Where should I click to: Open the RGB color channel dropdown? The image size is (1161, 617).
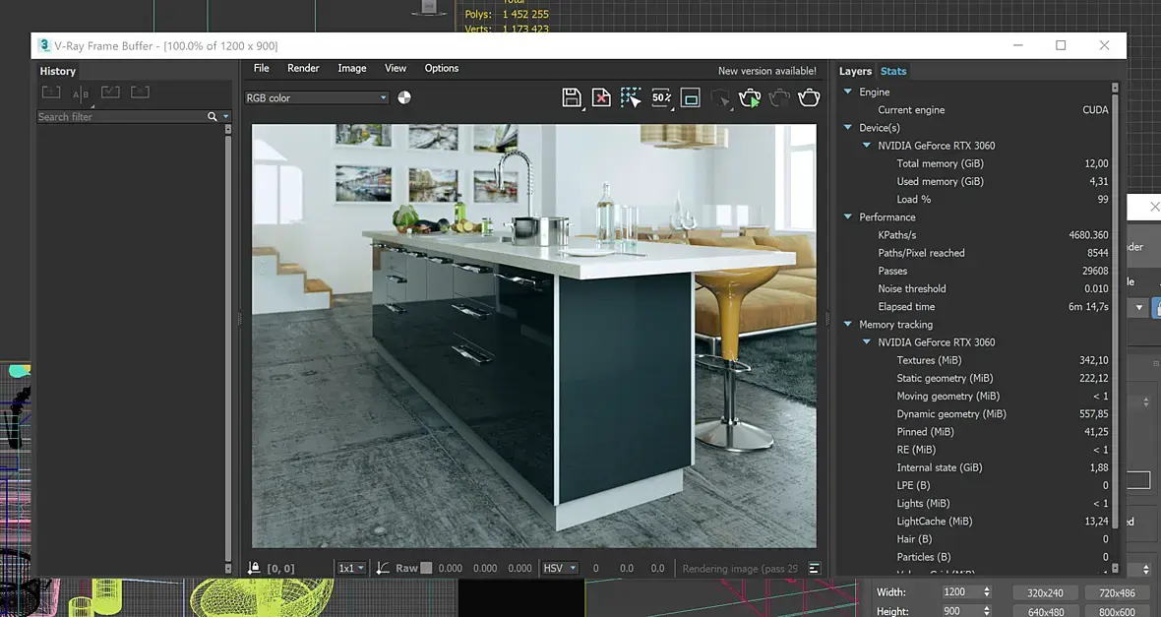(317, 97)
